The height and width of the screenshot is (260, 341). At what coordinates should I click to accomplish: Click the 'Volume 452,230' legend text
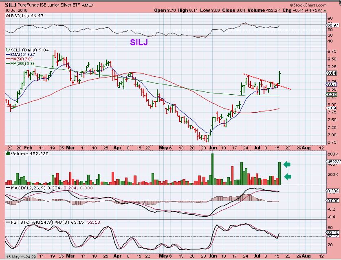pyautogui.click(x=30, y=153)
